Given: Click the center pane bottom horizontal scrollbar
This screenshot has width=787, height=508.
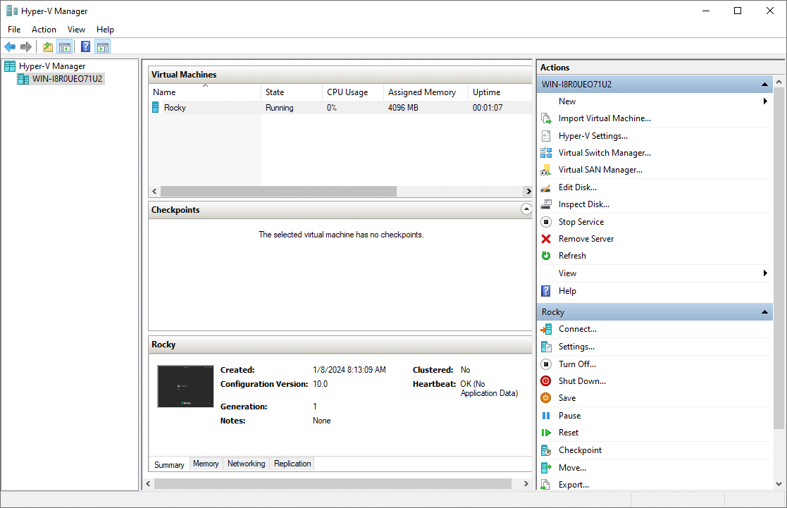Looking at the screenshot, I should coord(333,484).
